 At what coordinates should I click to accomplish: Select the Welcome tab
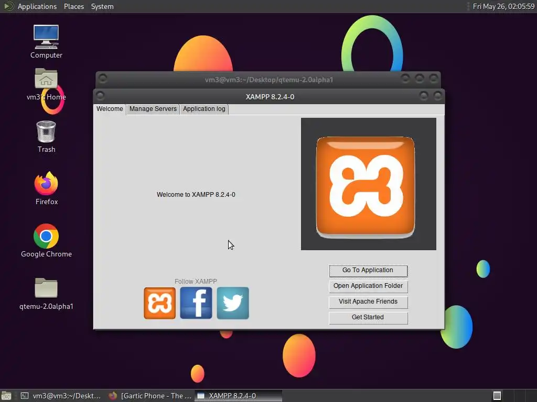[x=110, y=109]
